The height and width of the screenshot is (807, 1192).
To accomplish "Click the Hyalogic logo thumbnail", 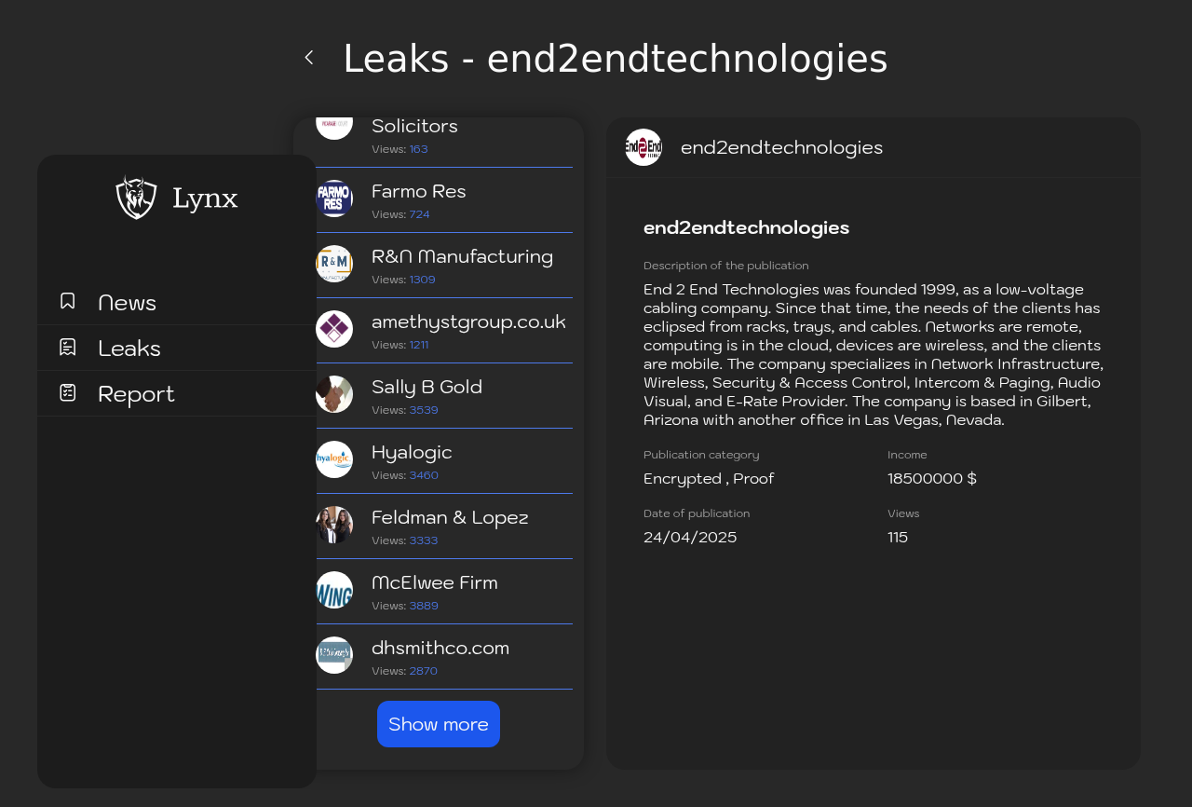I will pos(334,459).
